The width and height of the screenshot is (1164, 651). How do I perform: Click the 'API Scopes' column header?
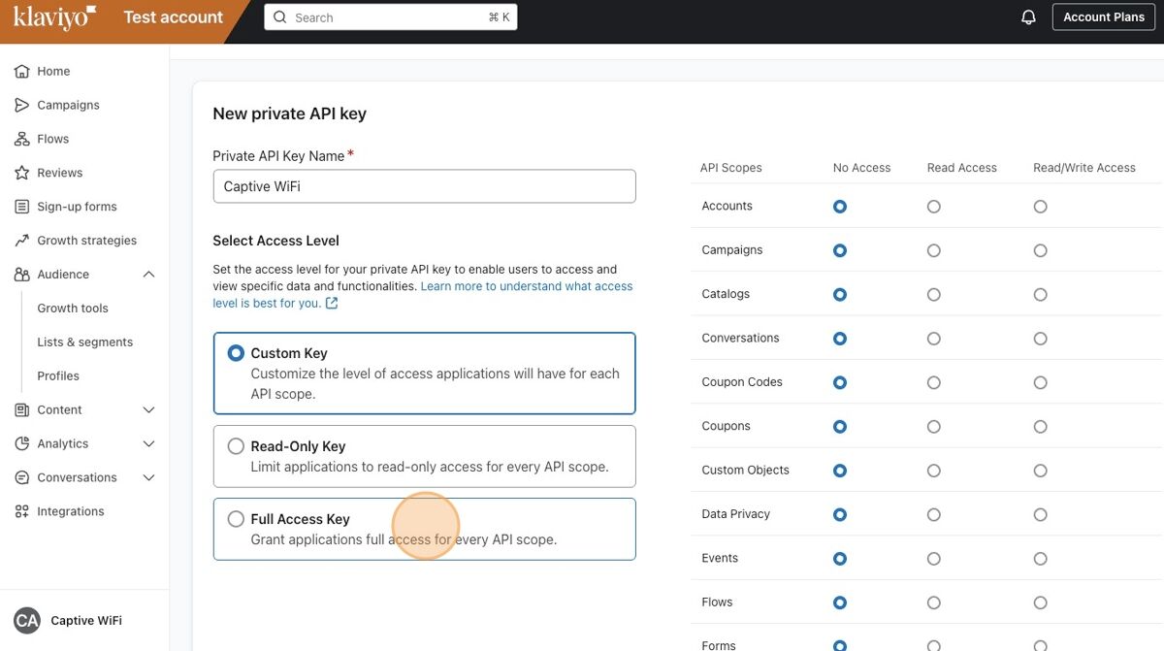pos(731,168)
